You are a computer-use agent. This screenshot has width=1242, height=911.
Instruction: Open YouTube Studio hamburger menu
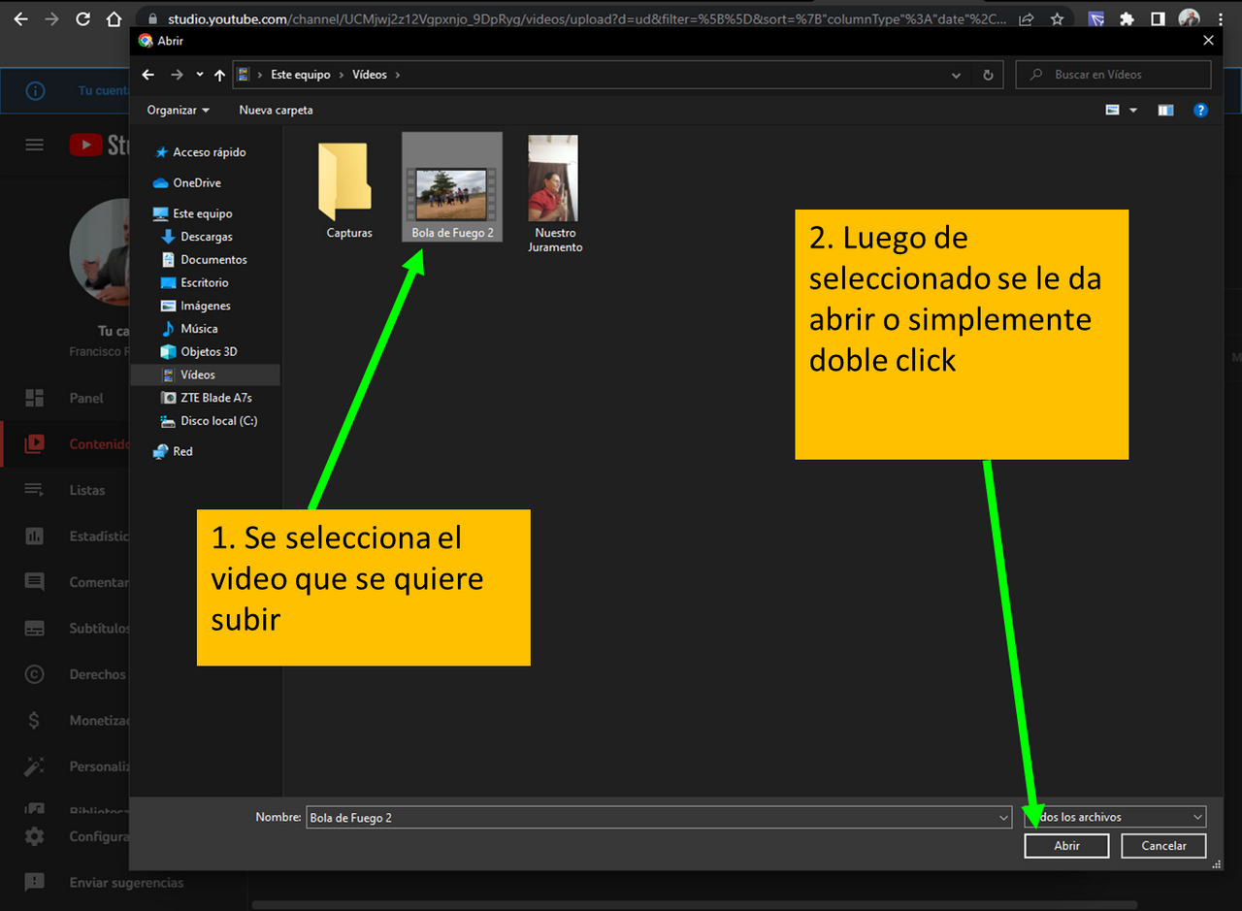(x=34, y=146)
